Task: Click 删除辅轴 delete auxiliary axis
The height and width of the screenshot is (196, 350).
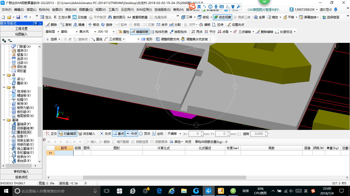Action: (x=264, y=32)
